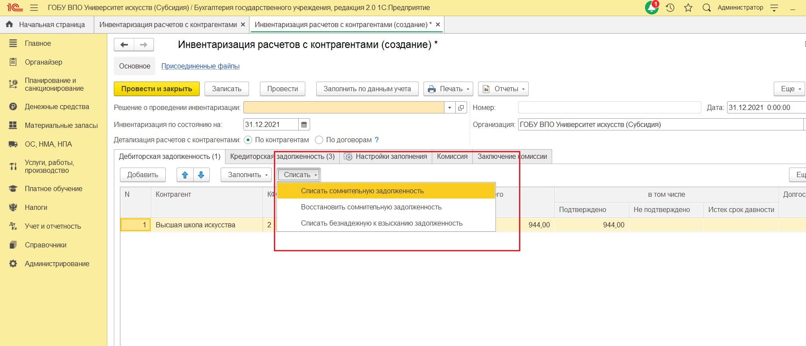806x346 pixels.
Task: Open Услуги, работы, производство section
Action: click(x=49, y=166)
